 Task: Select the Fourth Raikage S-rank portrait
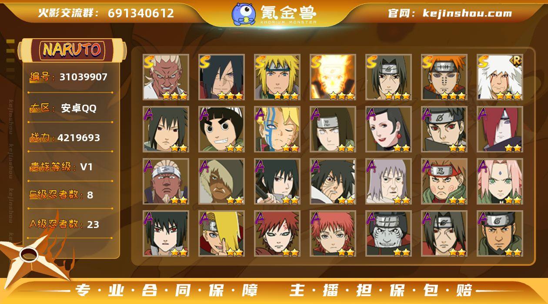click(166, 77)
